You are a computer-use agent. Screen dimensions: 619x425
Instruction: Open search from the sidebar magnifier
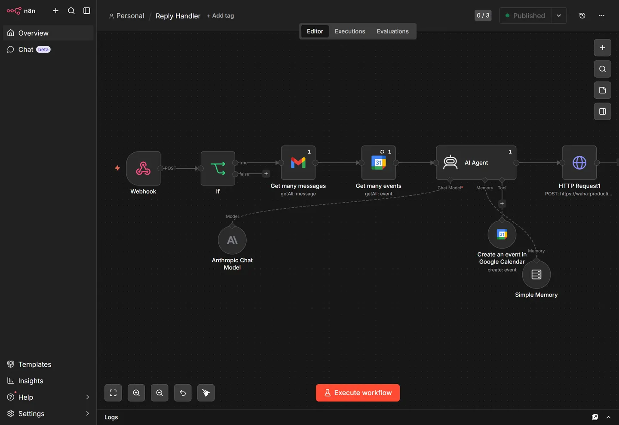tap(71, 11)
